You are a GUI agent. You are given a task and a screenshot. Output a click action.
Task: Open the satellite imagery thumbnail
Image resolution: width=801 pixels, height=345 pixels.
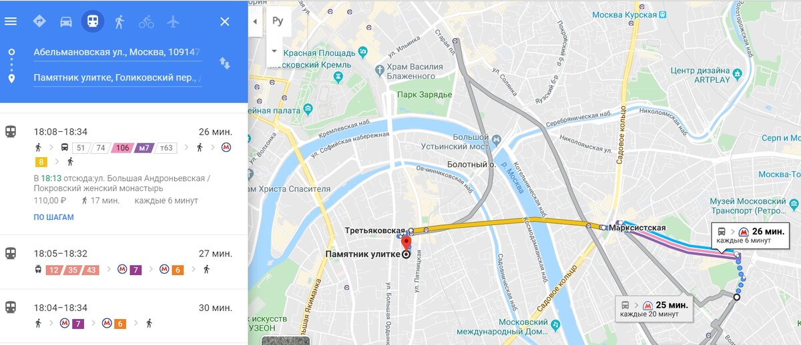[286, 340]
